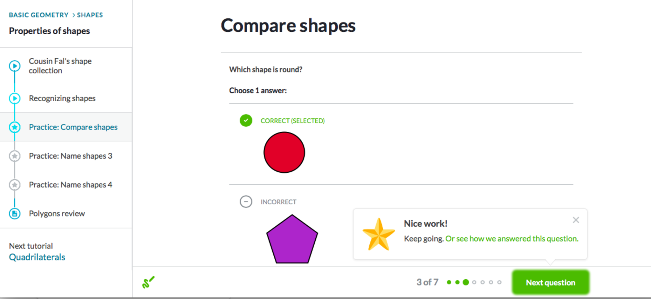Click the play icon beside Recognizing shapes
Screen dimensions: 651x299
click(x=15, y=98)
